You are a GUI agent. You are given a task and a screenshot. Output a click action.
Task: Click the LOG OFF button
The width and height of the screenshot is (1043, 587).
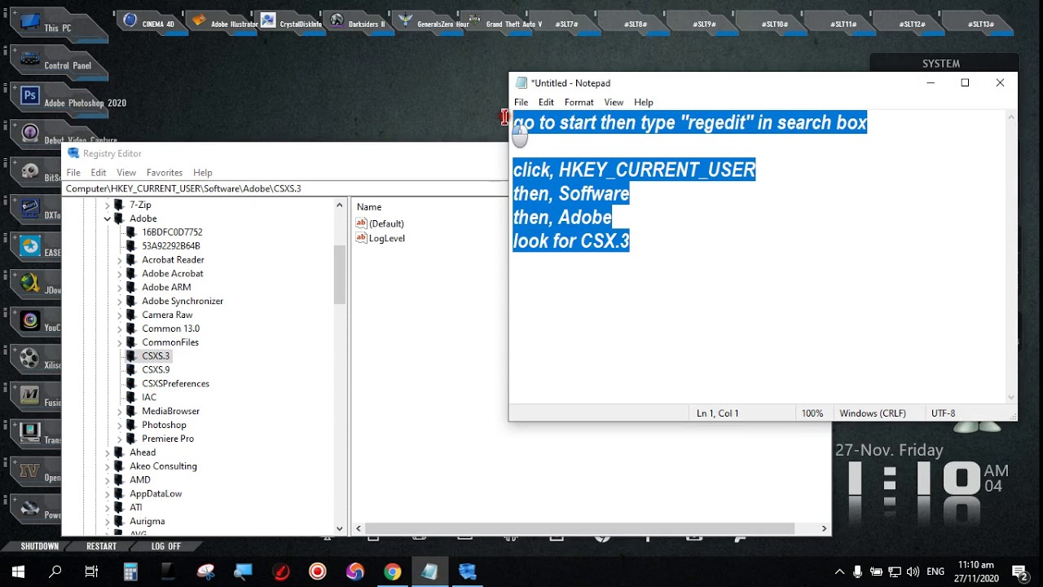[x=165, y=546]
